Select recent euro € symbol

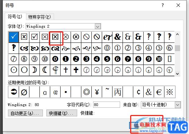tap(159, 92)
